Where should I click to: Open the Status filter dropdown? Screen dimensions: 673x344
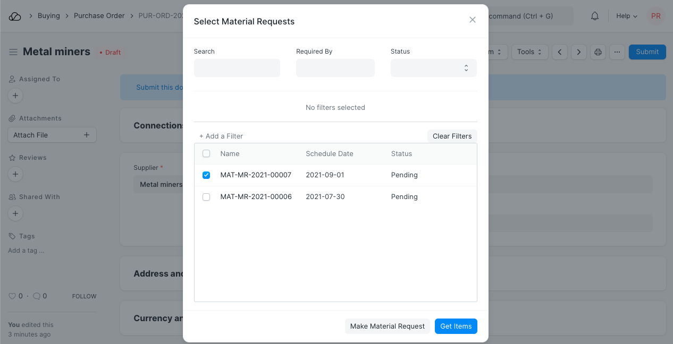[433, 68]
